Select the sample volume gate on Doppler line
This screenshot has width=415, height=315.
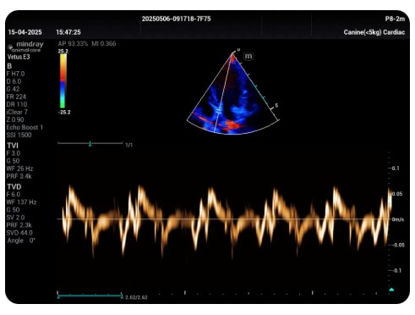tap(219, 110)
